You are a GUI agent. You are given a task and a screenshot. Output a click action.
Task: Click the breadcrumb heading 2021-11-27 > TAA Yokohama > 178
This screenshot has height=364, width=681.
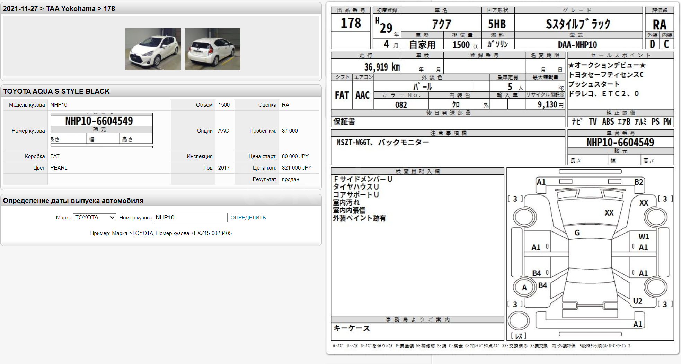pyautogui.click(x=59, y=9)
